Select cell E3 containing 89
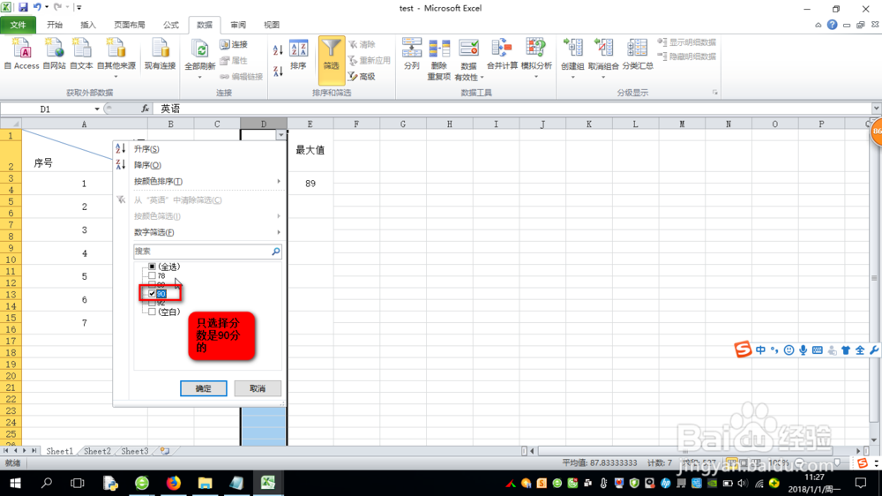 310,184
